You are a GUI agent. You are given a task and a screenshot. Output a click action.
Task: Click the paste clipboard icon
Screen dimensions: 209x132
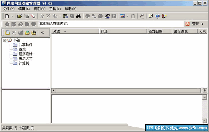[x=65, y=16]
